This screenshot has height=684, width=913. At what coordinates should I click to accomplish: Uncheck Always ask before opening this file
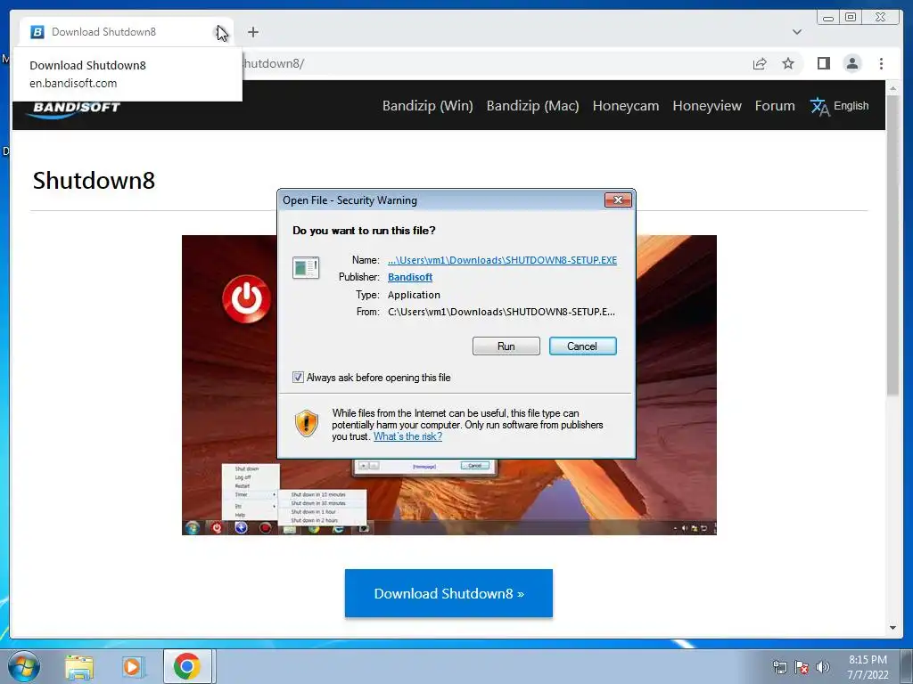[298, 377]
